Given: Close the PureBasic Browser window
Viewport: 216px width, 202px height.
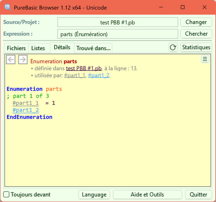Looking at the screenshot, I should tap(205, 7).
